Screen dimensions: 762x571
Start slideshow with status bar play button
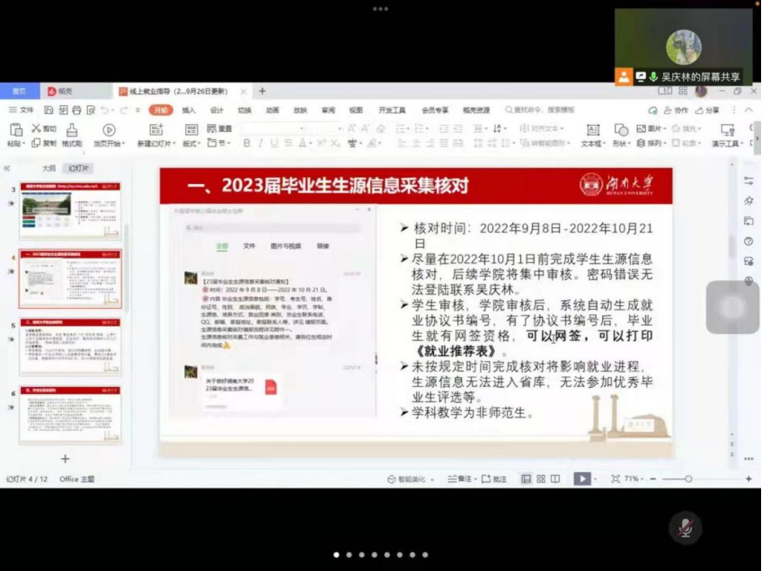[x=582, y=479]
